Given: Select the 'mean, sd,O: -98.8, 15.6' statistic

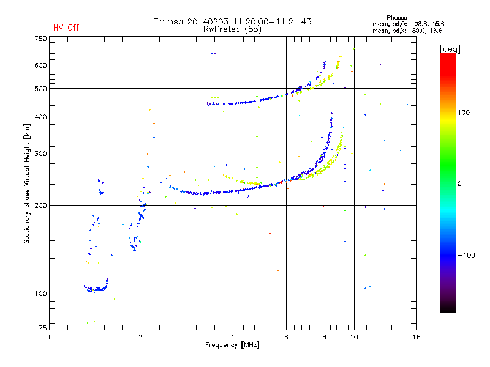Looking at the screenshot, I should [x=408, y=24].
